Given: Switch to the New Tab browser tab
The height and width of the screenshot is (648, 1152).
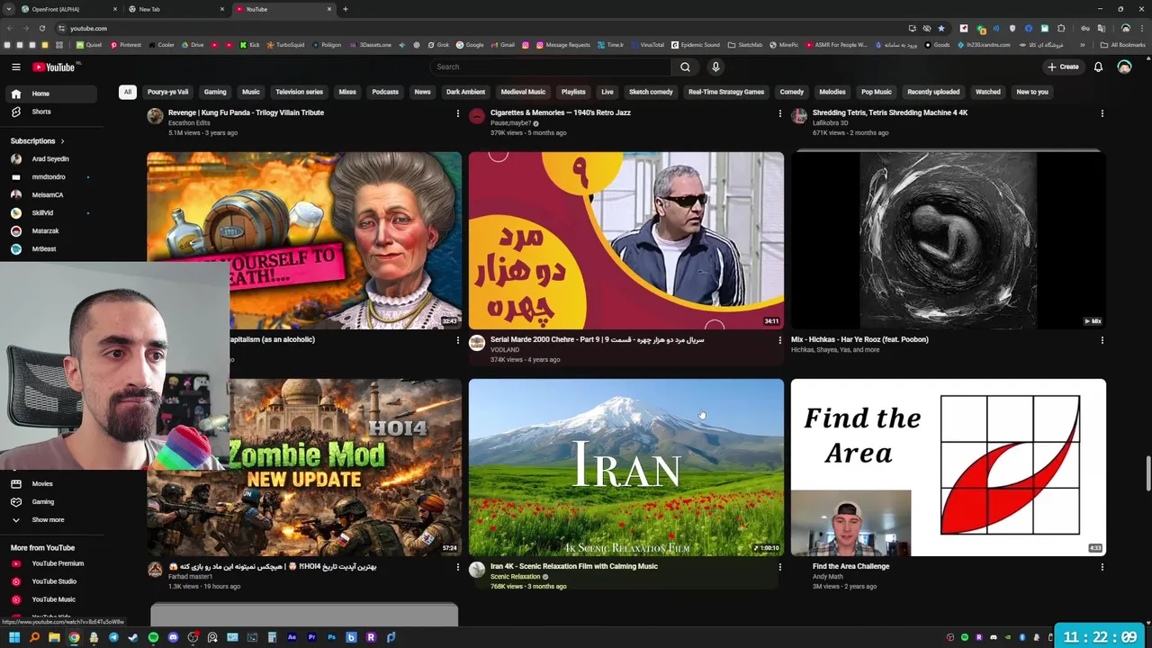Looking at the screenshot, I should tap(175, 9).
